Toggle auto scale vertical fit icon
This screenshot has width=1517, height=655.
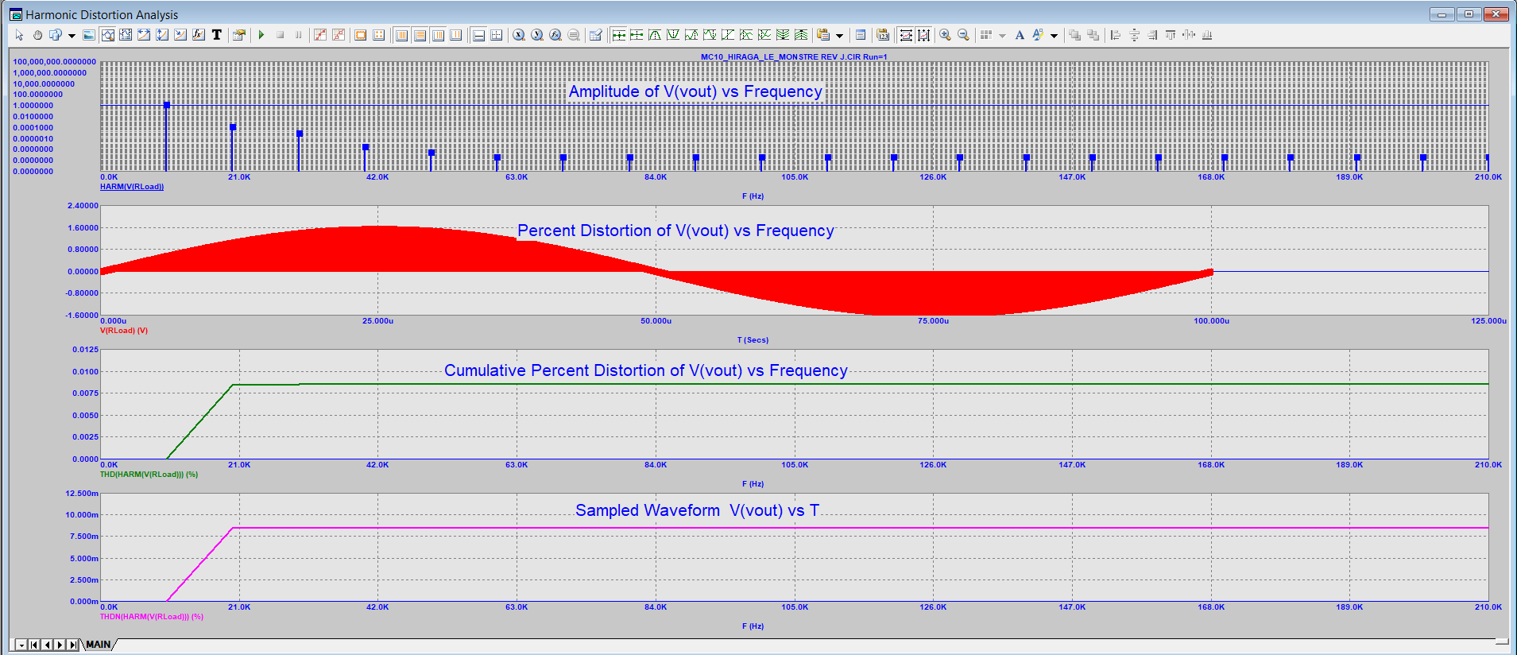[x=923, y=35]
